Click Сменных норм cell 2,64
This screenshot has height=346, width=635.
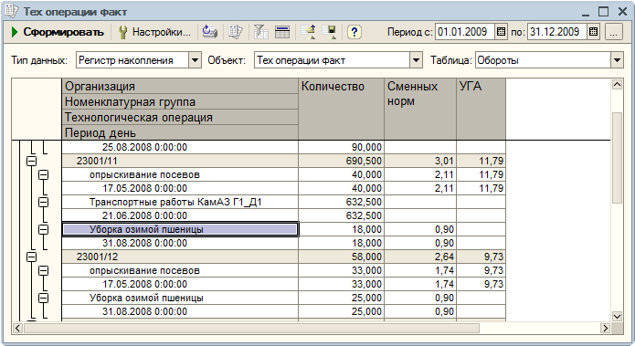pos(420,257)
